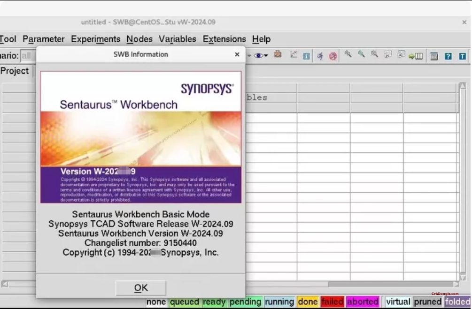Click the green arrow columns icon

click(416, 56)
